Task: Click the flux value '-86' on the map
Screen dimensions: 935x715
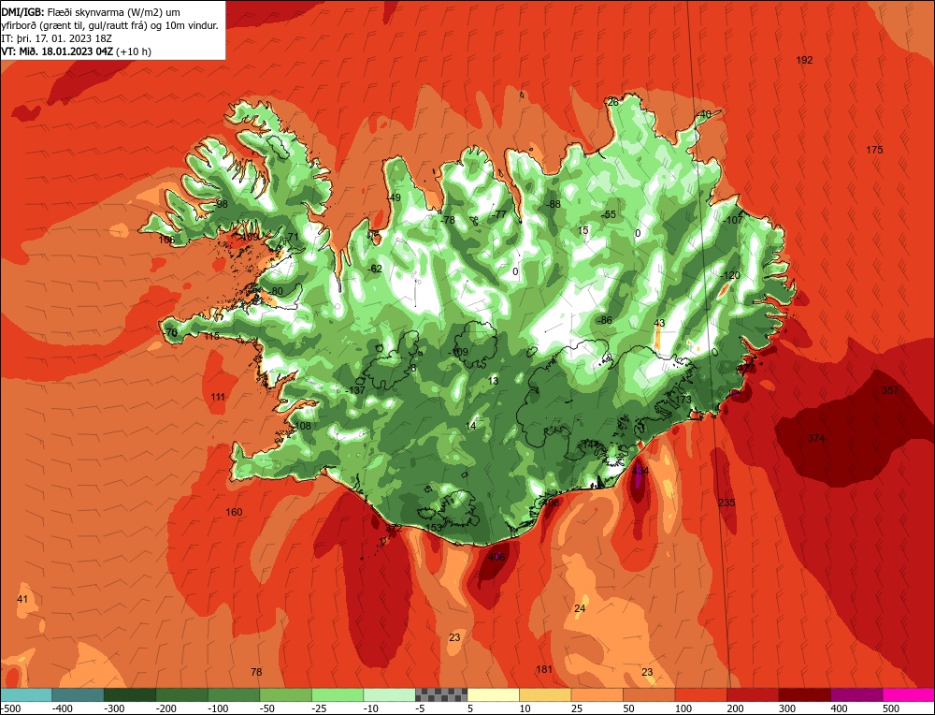Action: point(604,320)
